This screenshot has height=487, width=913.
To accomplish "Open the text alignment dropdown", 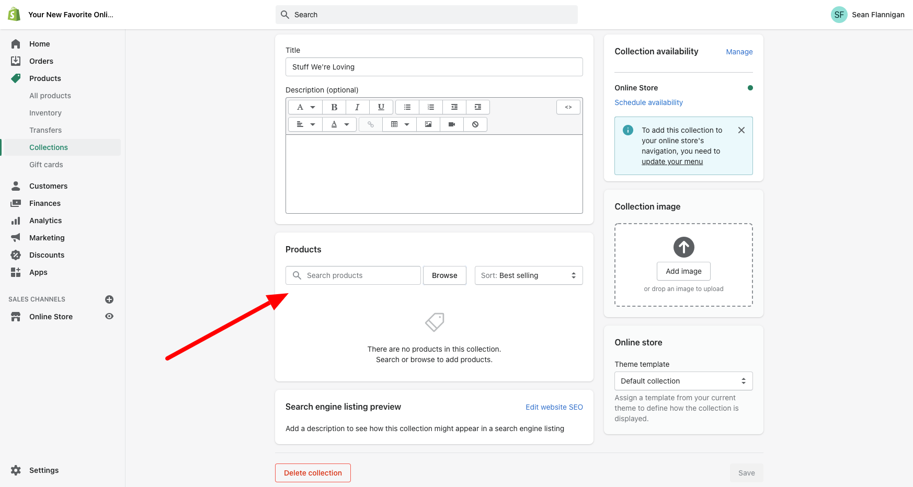I will tap(305, 124).
